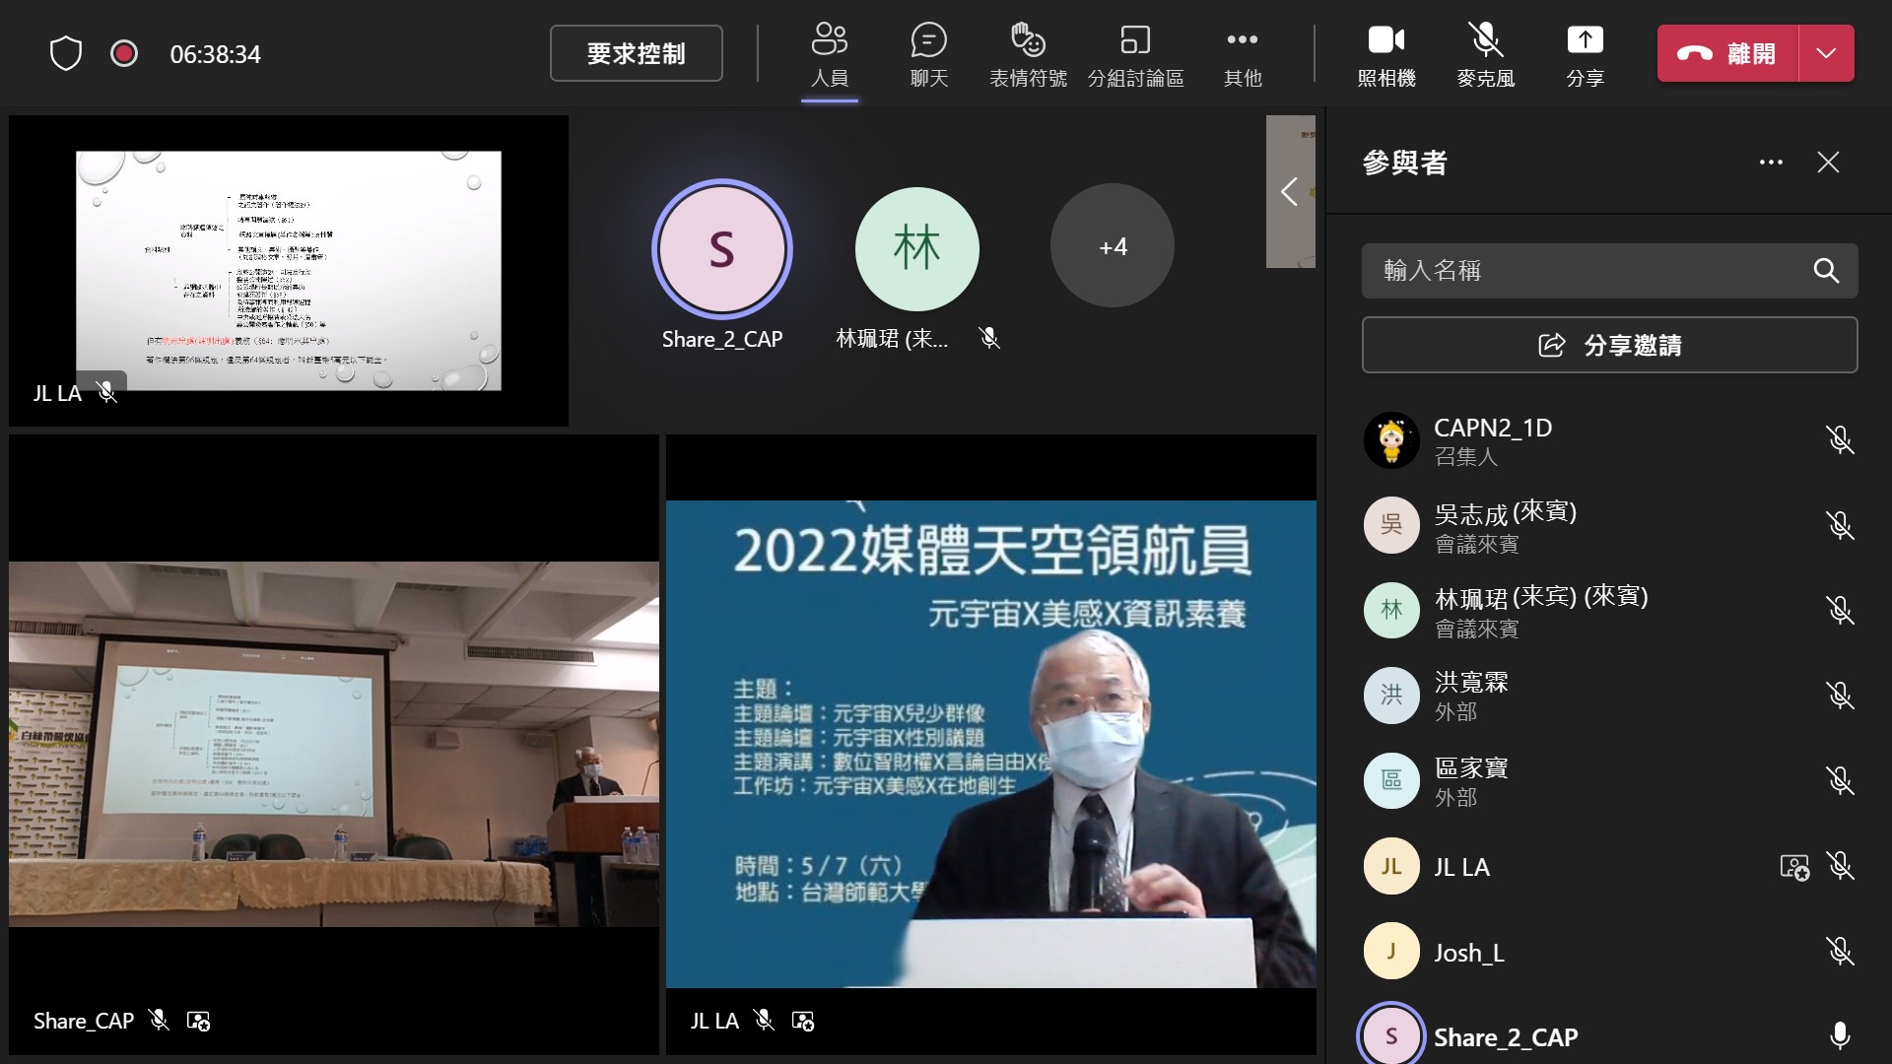
Task: Click the red Leave (離開) button
Action: coord(1727,53)
